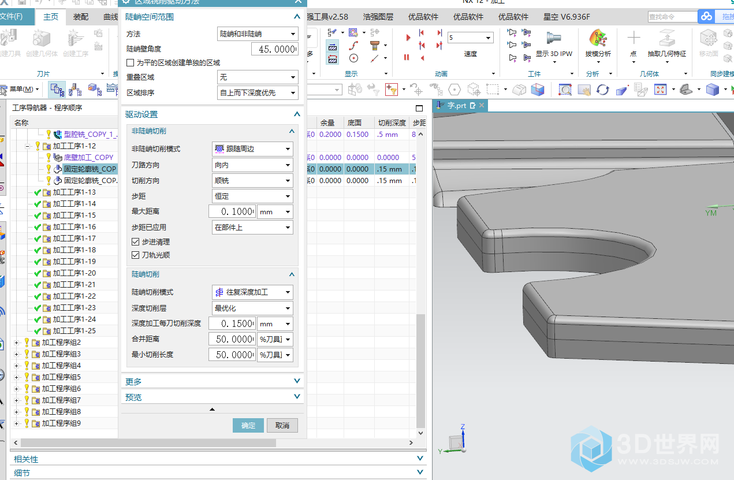This screenshot has width=734, height=480.
Task: Switch to Program Order View icon
Action: pyautogui.click(x=57, y=90)
